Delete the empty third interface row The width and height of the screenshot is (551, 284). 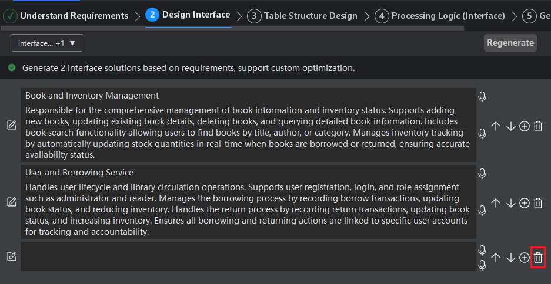[537, 258]
